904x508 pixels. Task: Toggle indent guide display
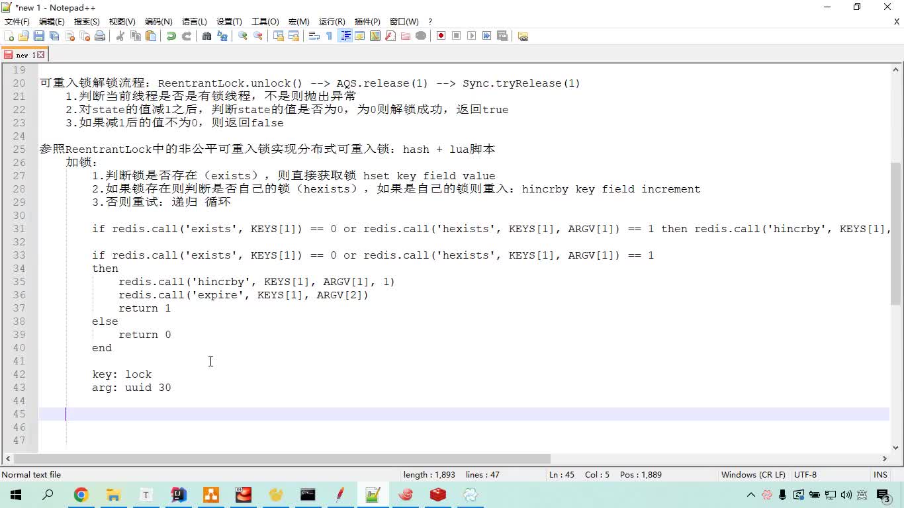point(345,36)
